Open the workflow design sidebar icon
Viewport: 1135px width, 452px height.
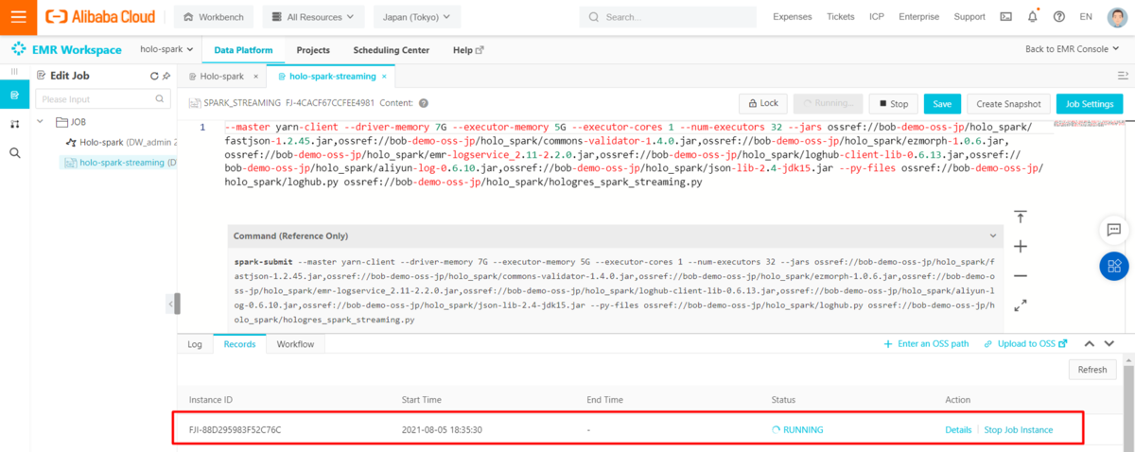click(x=14, y=124)
